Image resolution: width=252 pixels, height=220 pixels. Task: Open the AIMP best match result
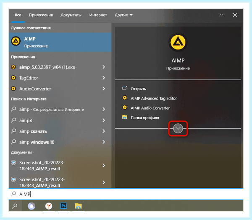pyautogui.click(x=60, y=42)
